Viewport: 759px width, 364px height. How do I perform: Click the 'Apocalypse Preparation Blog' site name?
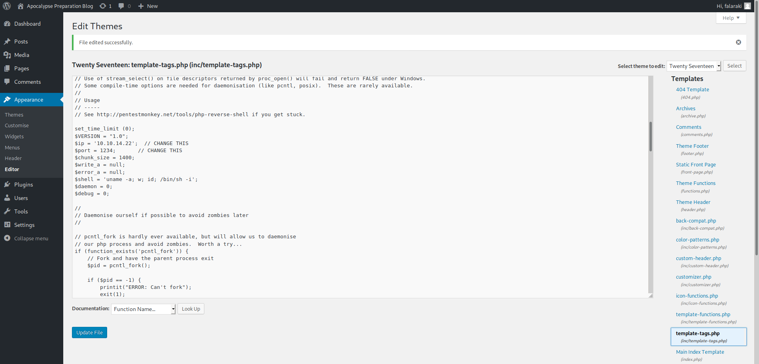pos(60,6)
